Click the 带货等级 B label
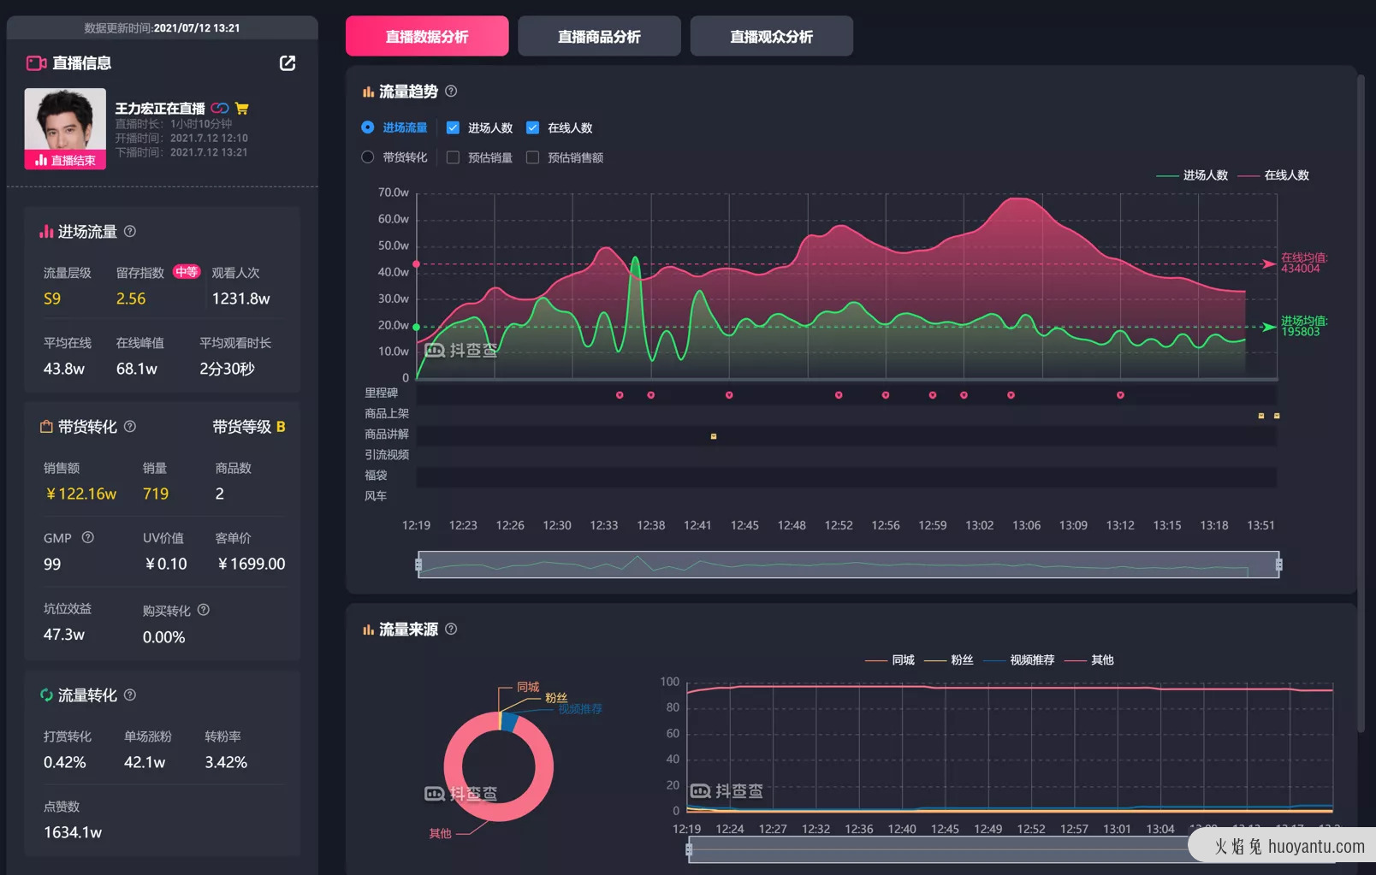This screenshot has width=1376, height=875. [x=249, y=427]
